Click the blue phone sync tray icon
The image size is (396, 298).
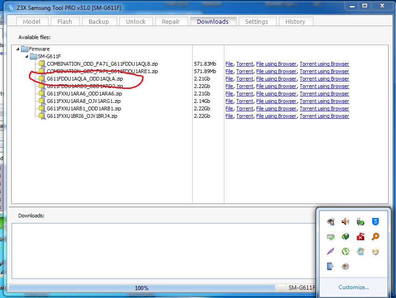point(331,266)
